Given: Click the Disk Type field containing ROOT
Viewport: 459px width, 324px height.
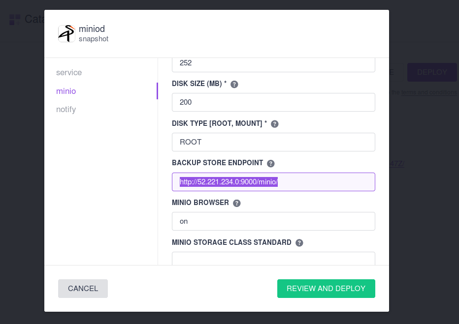Looking at the screenshot, I should pos(273,142).
